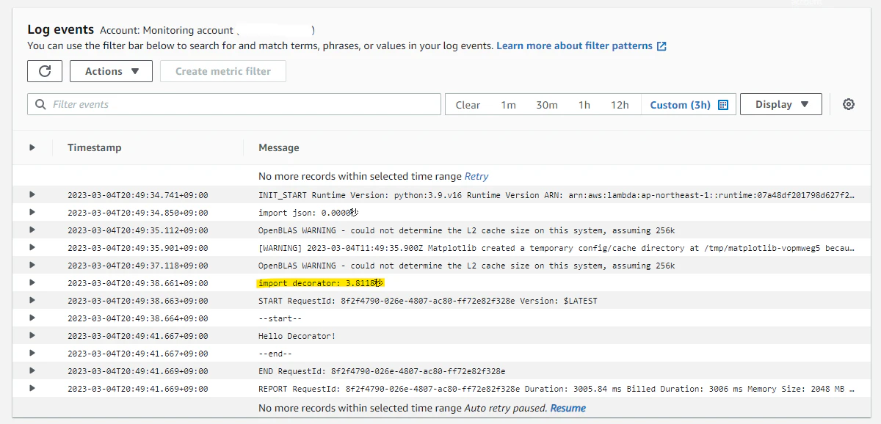Click the calendar icon beside Custom (3h)
The height and width of the screenshot is (424, 881).
pos(722,105)
